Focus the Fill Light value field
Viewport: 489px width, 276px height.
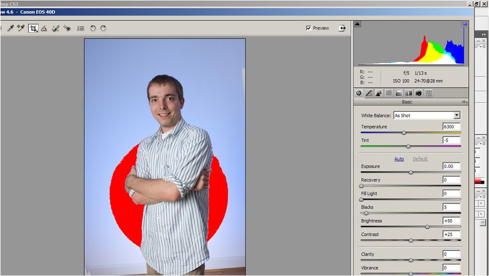click(x=451, y=193)
